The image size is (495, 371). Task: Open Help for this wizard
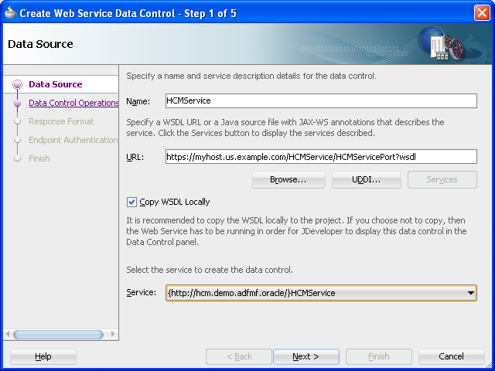click(43, 357)
